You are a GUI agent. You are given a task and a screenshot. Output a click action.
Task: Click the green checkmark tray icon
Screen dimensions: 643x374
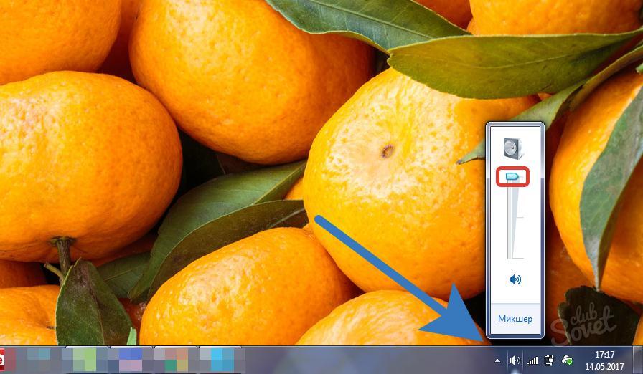[x=567, y=360]
